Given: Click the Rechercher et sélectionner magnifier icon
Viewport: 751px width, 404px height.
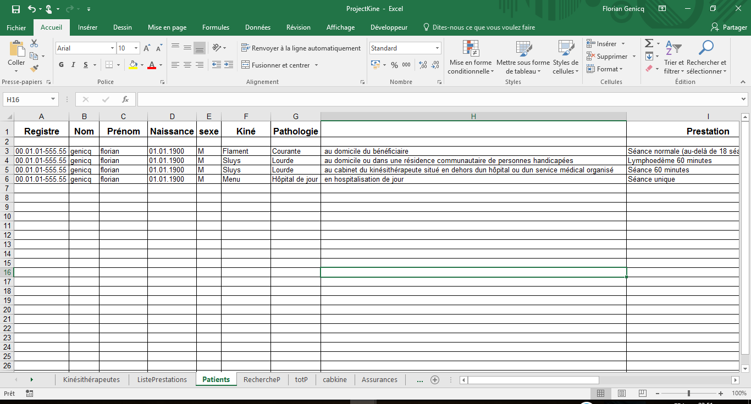Looking at the screenshot, I should (706, 48).
